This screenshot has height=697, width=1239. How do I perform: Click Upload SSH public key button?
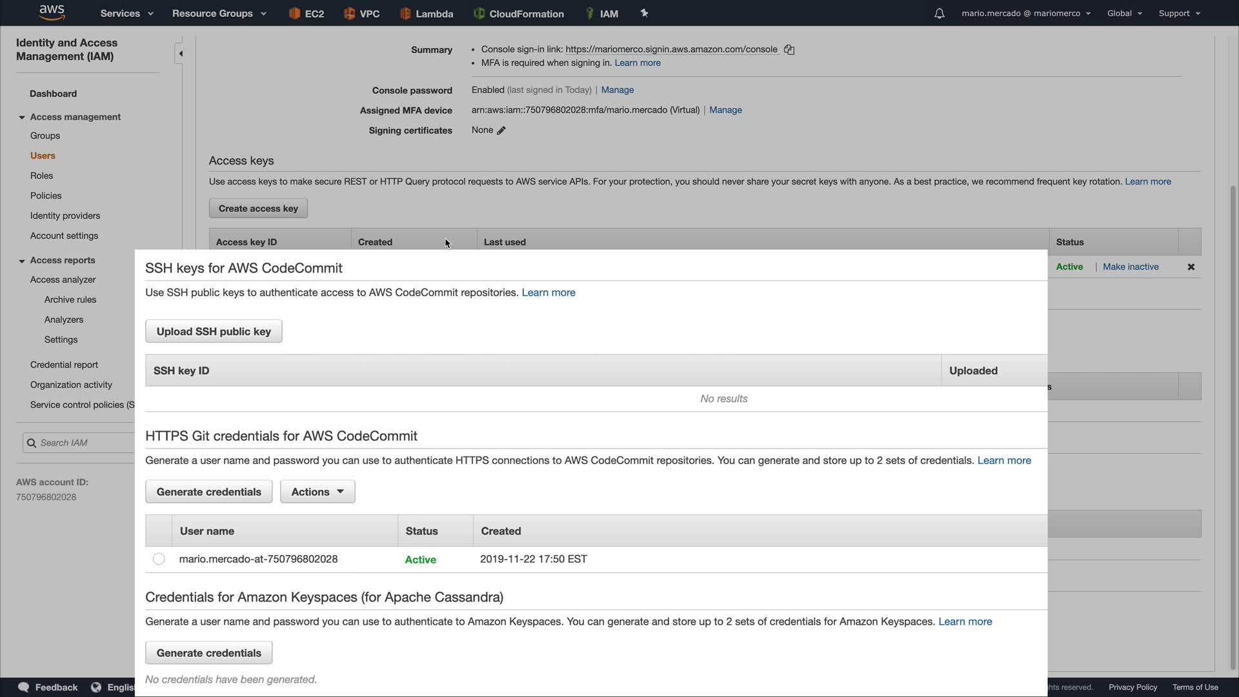[x=214, y=332]
